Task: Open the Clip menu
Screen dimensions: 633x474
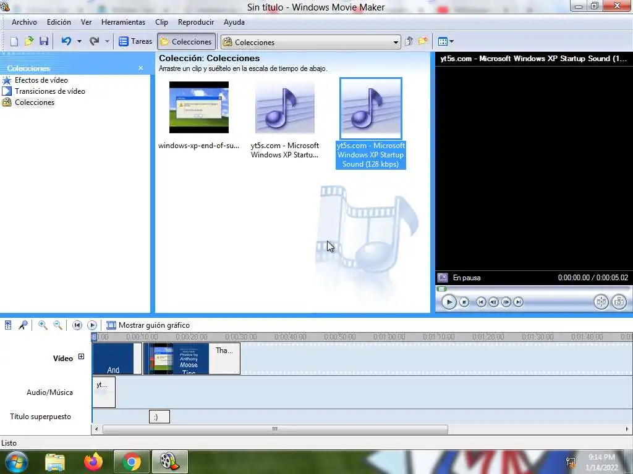Action: tap(161, 22)
